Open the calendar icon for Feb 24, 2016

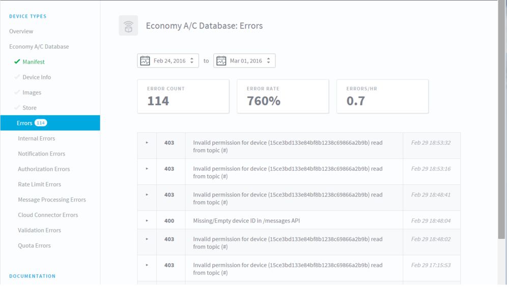(145, 61)
